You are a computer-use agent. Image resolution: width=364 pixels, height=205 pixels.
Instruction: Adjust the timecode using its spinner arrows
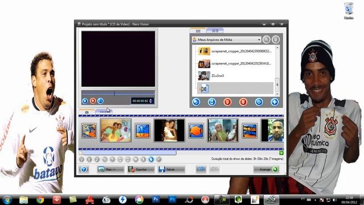(151, 101)
